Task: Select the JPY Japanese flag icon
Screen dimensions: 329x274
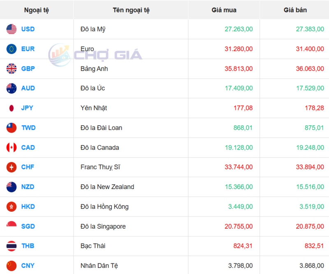Action: [11, 108]
